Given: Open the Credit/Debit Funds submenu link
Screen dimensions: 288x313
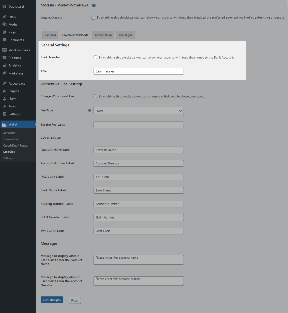Looking at the screenshot, I should pyautogui.click(x=15, y=146).
